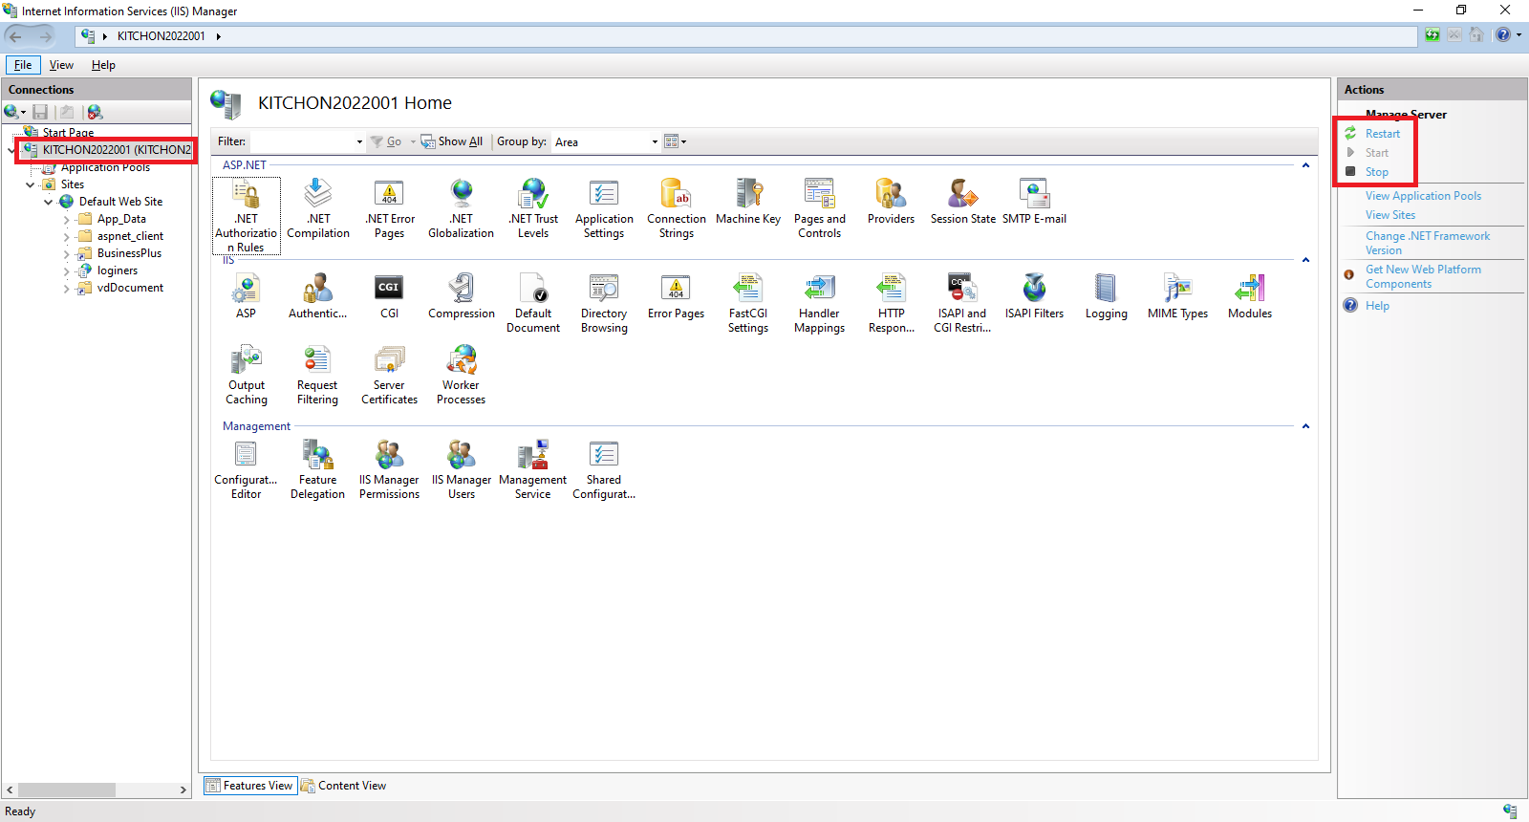Click Get New Web Platform Components

tap(1423, 276)
